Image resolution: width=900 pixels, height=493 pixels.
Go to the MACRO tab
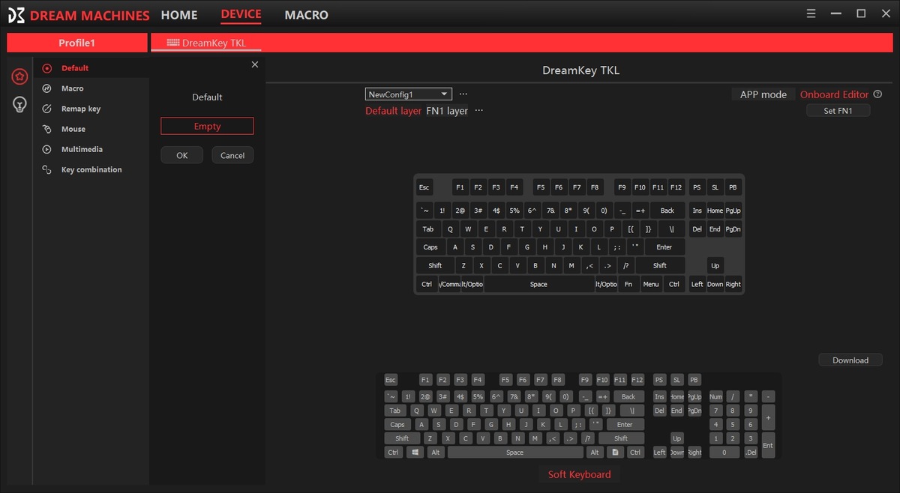(306, 15)
